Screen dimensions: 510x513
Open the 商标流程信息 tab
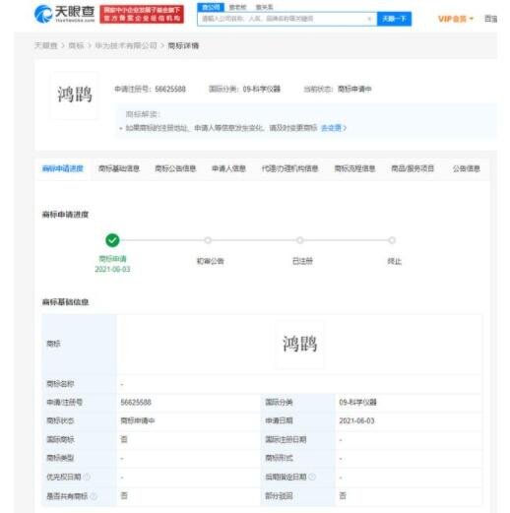[x=354, y=168]
